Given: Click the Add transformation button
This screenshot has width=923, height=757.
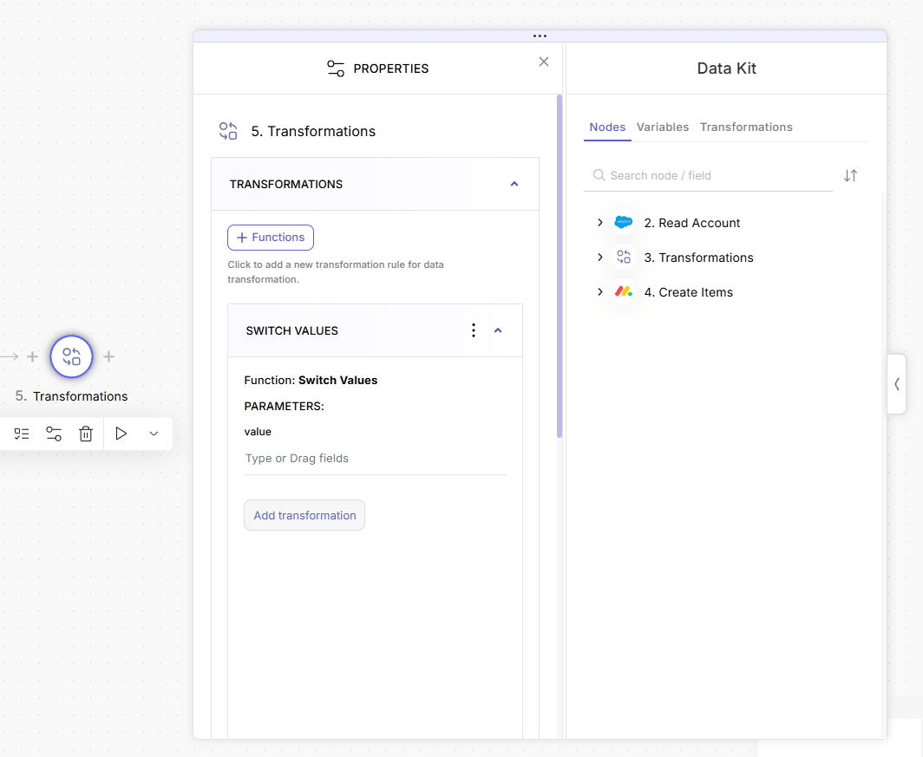Looking at the screenshot, I should pyautogui.click(x=304, y=515).
